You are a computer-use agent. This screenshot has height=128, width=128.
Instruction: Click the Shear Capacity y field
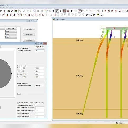[x=40, y=113]
